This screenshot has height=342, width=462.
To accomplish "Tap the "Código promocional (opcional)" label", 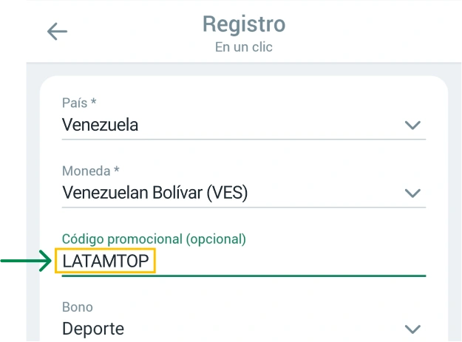I will 154,239.
